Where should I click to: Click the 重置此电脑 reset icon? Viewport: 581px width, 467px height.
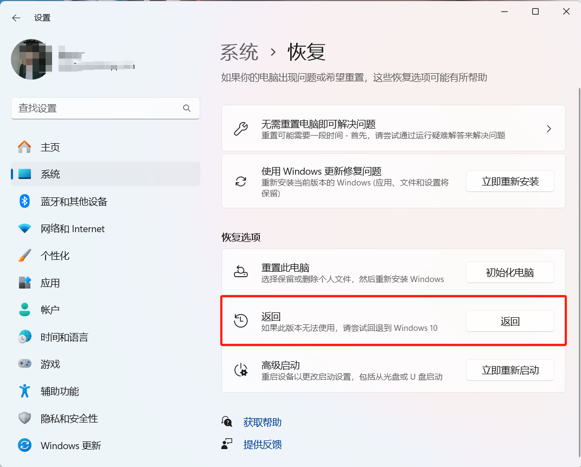pos(241,272)
